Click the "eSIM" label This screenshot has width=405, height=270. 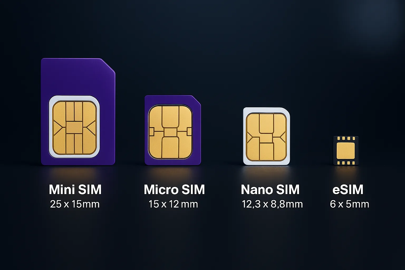[348, 190]
